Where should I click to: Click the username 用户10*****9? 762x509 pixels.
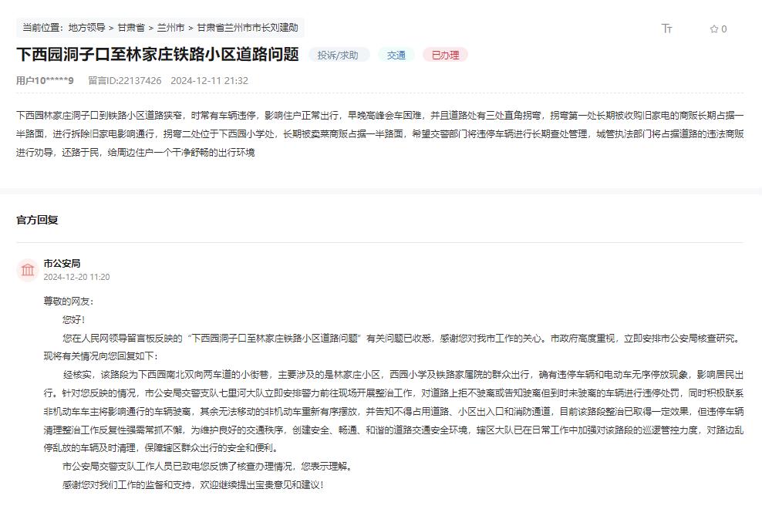click(45, 80)
